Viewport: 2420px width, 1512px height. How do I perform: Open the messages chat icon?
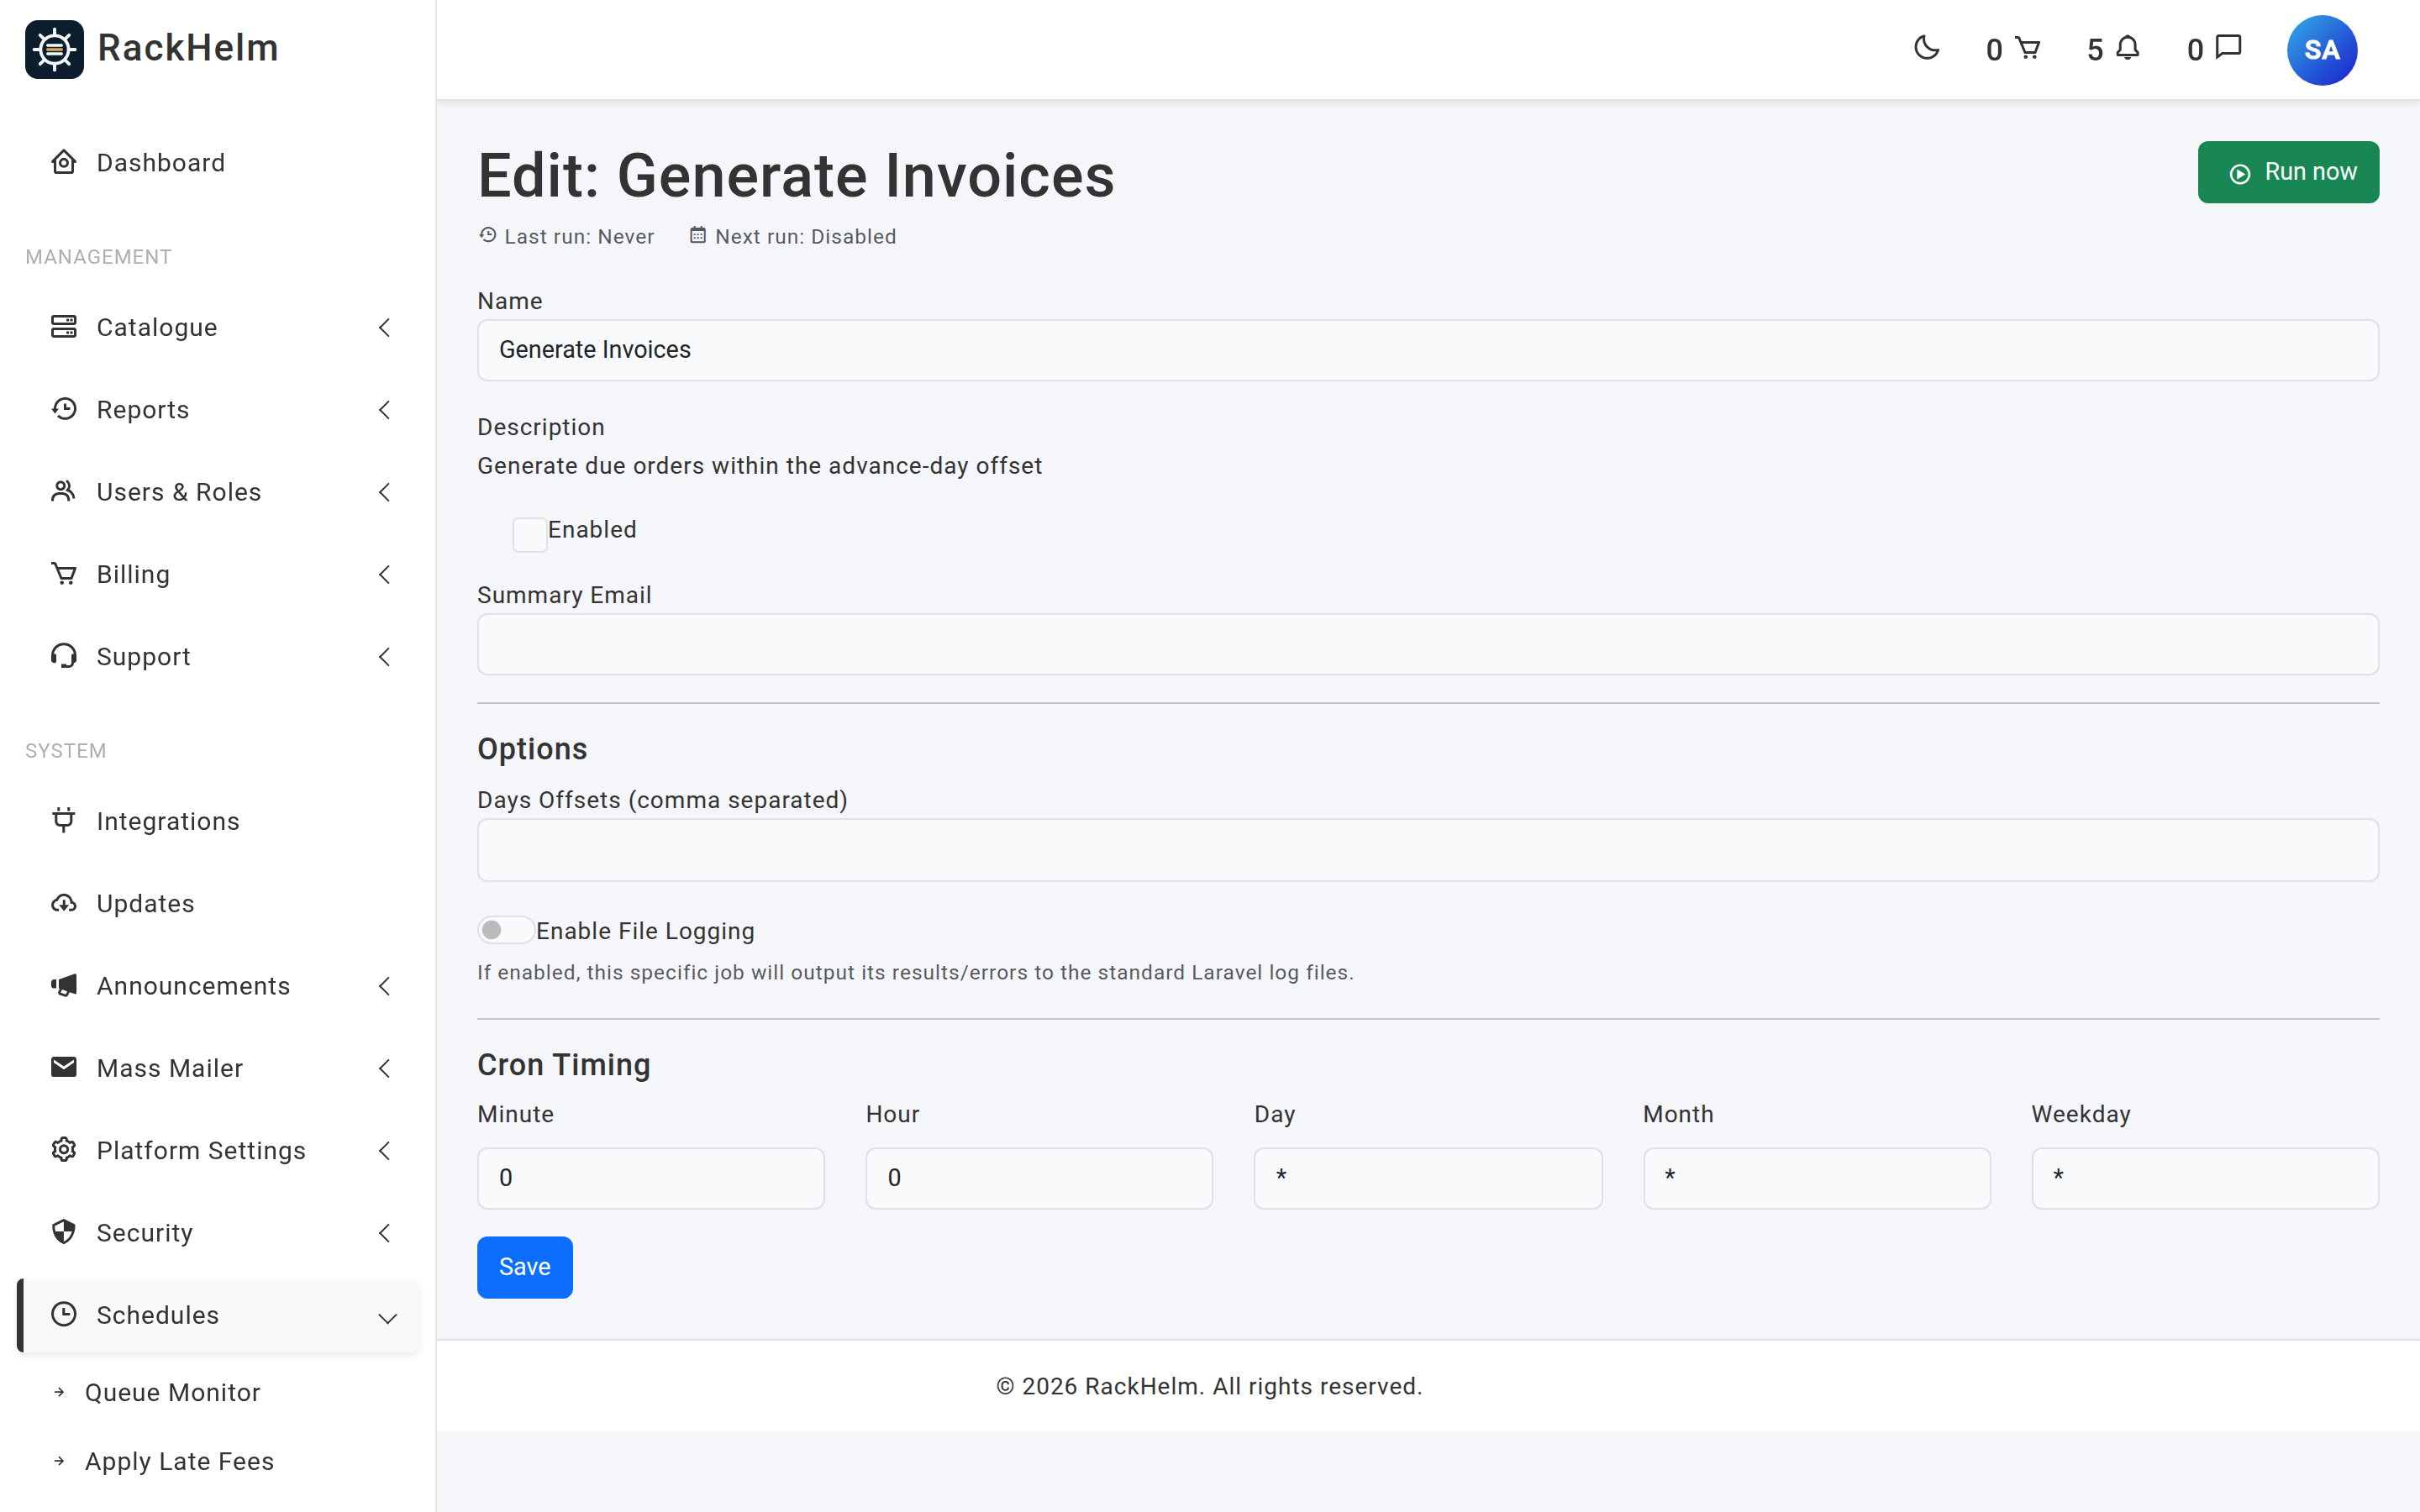click(x=2229, y=48)
